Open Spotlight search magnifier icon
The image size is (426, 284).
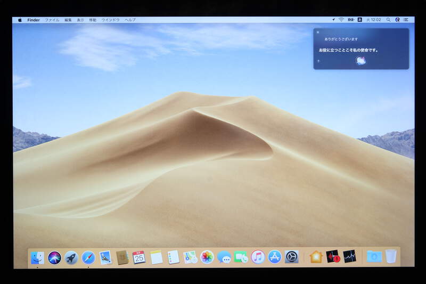tap(389, 20)
